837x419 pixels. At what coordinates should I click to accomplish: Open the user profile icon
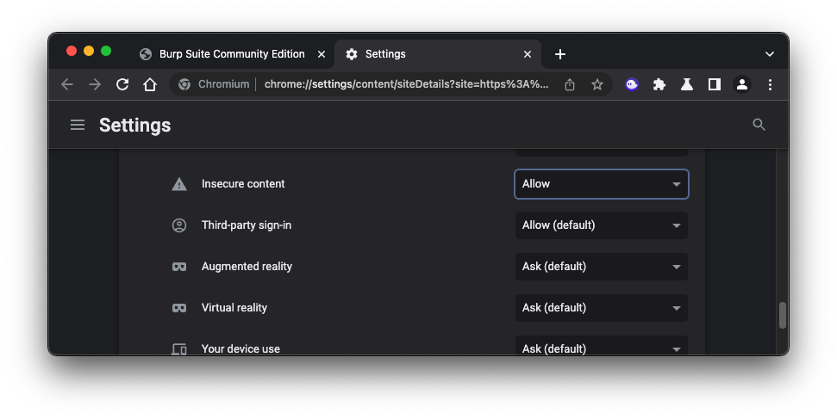point(741,84)
